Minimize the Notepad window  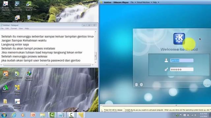point(84,25)
